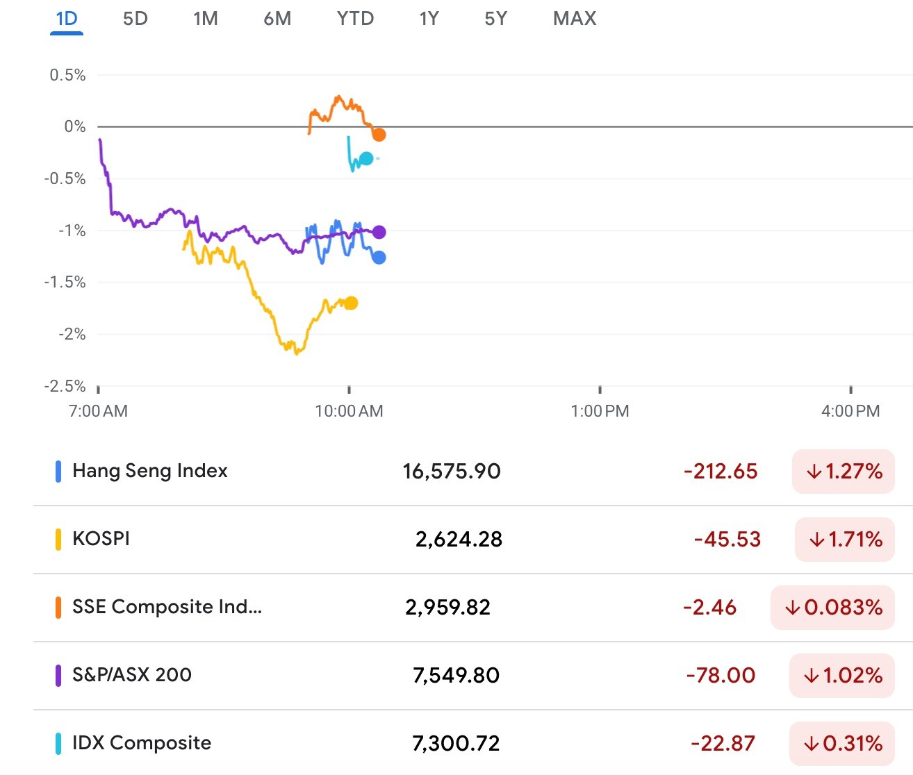
Task: Open the IDX Composite row
Action: tap(473, 743)
